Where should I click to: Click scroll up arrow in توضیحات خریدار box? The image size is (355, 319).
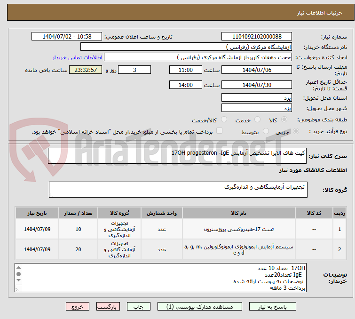pos(18,268)
